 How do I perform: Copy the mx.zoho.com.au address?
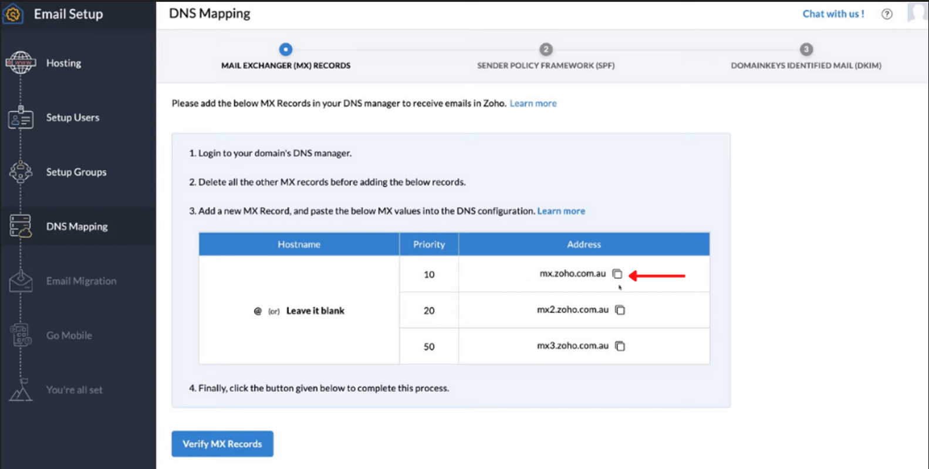[617, 274]
